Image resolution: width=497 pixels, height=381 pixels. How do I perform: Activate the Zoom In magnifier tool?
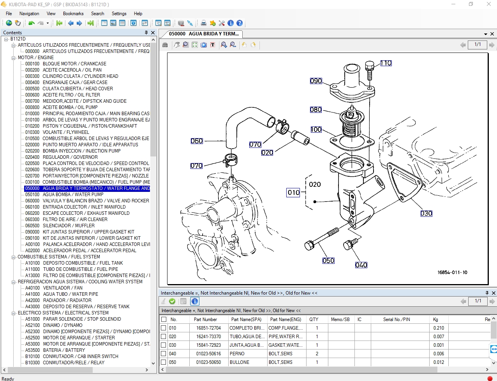(x=223, y=45)
